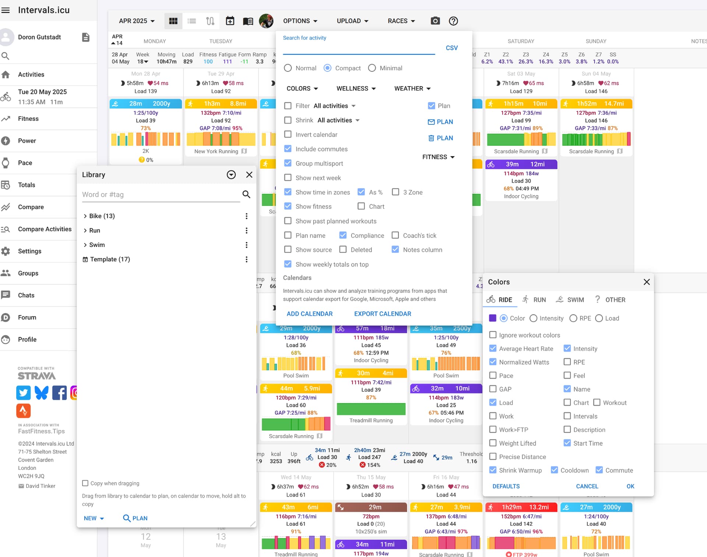Open help via the question mark icon
707x557 pixels.
click(x=453, y=21)
